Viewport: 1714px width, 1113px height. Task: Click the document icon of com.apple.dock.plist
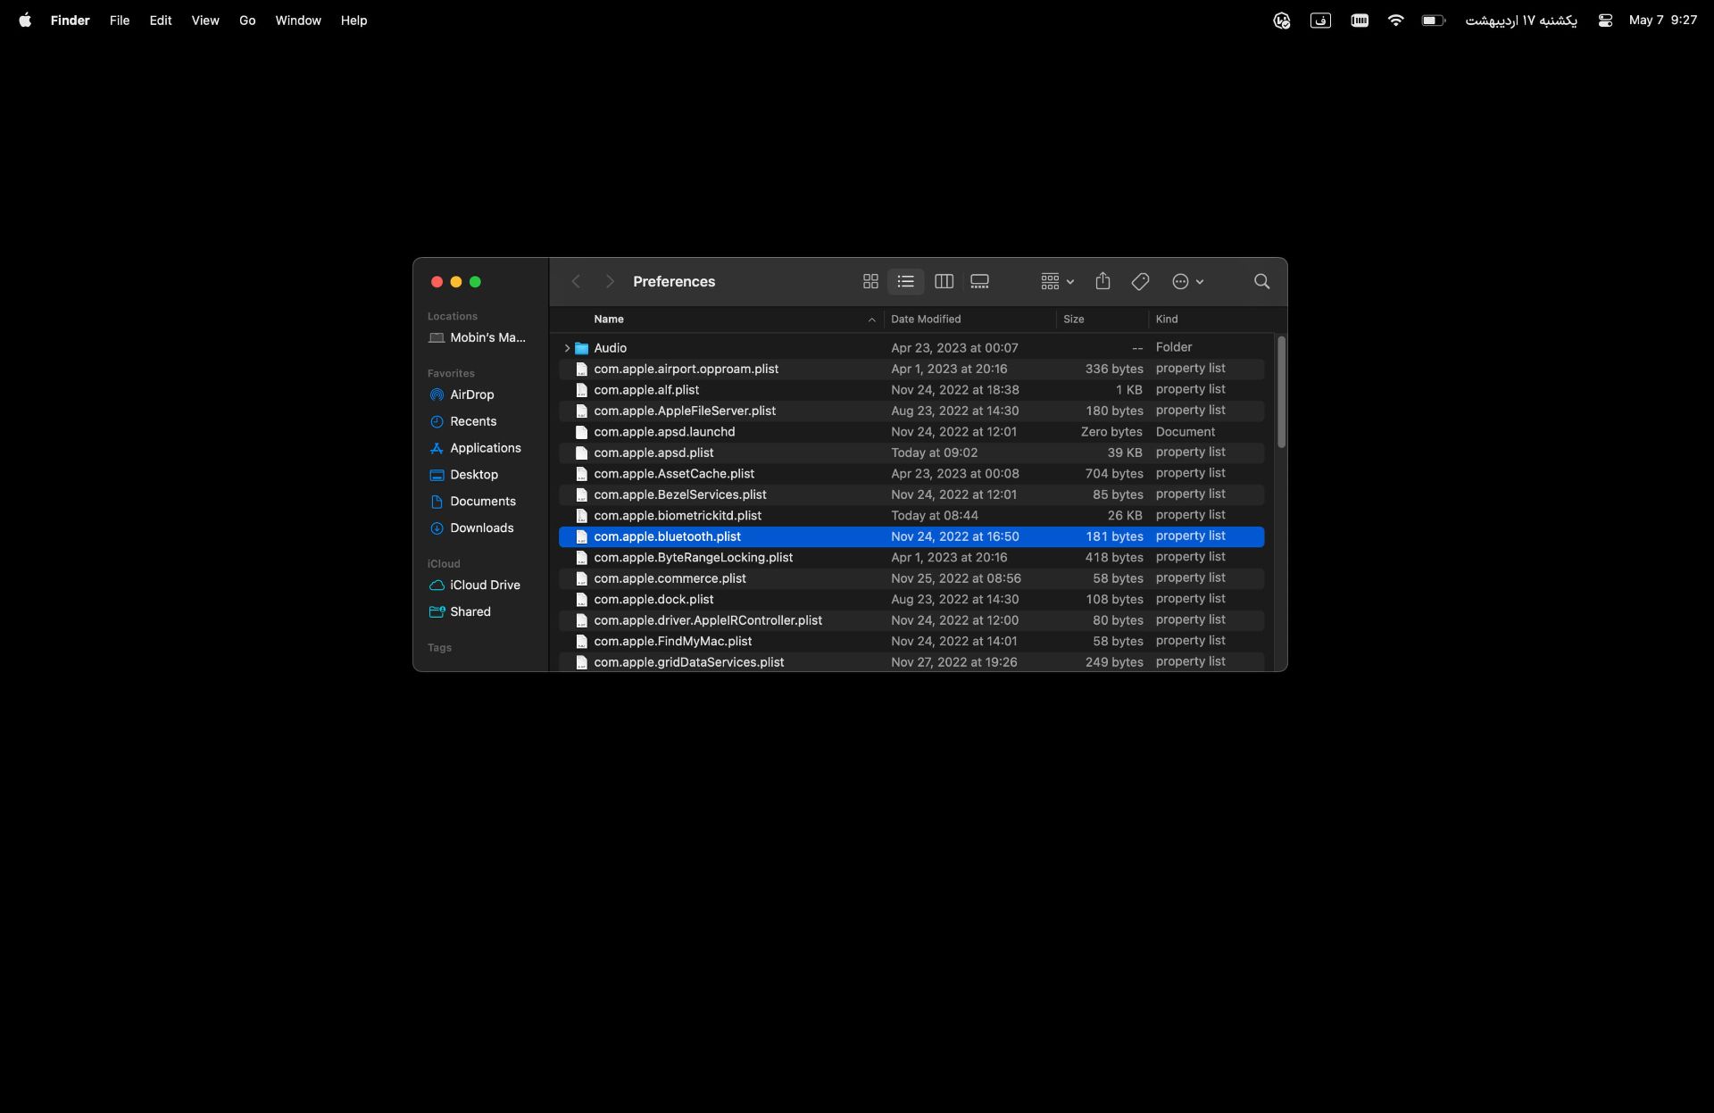click(582, 600)
